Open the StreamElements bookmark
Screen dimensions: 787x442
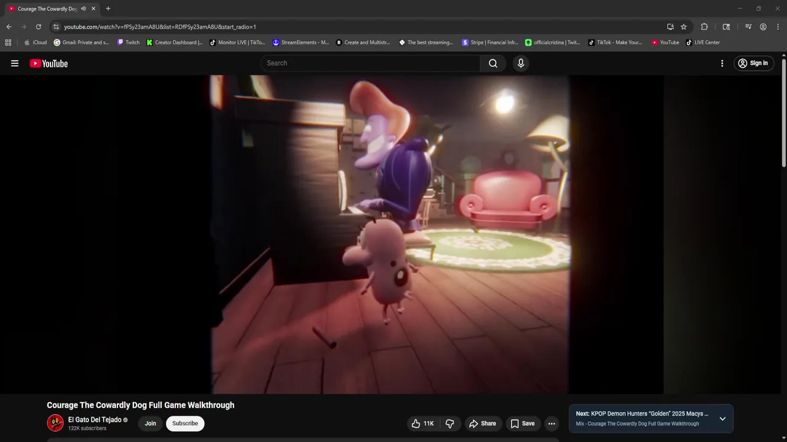[x=301, y=42]
